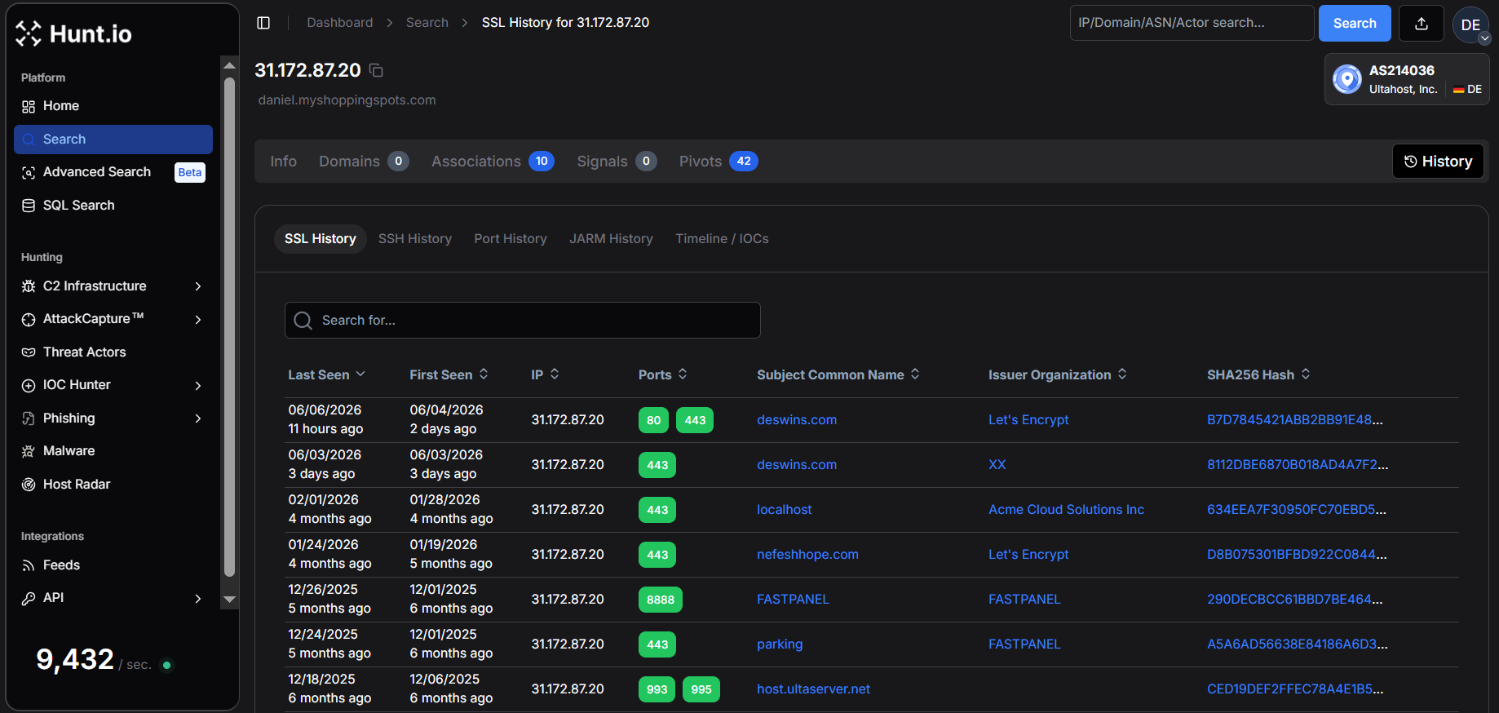
Task: Select Search in the sidebar
Action: coord(113,139)
